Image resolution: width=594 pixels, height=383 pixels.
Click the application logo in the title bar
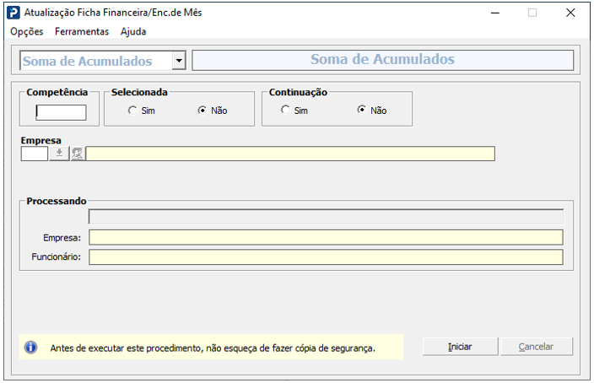click(x=13, y=13)
